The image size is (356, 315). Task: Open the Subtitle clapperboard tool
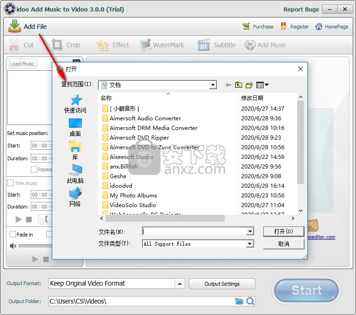203,45
